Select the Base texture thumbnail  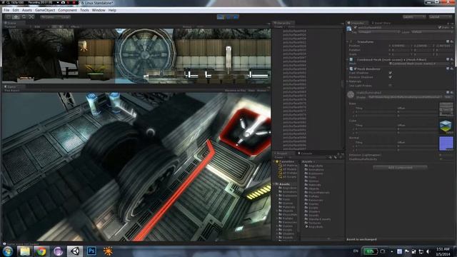[x=446, y=109]
